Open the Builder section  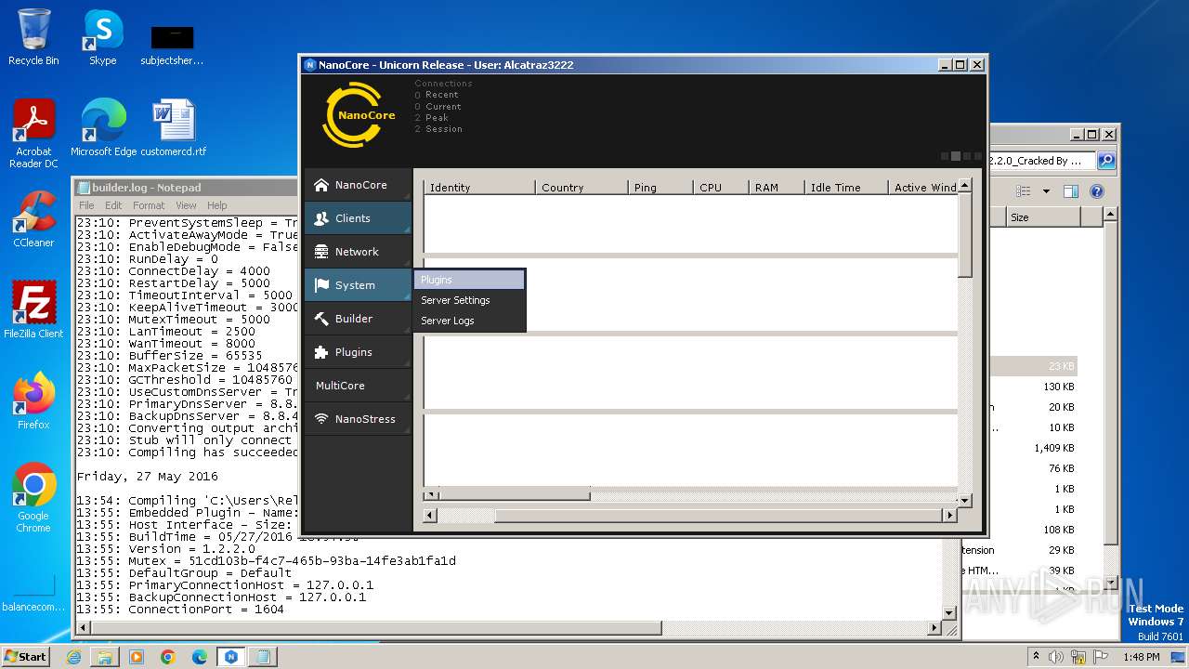point(358,319)
